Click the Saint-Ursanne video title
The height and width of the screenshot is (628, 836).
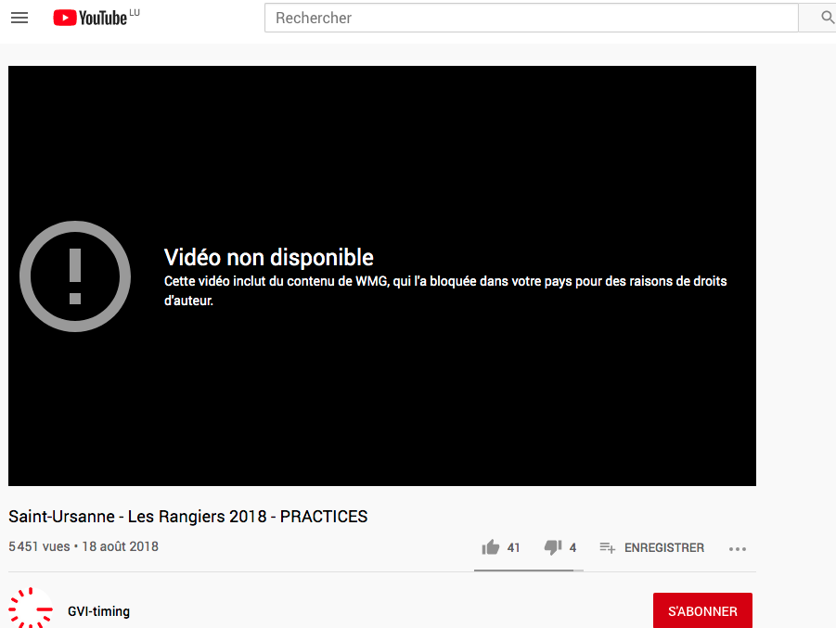pyautogui.click(x=188, y=517)
